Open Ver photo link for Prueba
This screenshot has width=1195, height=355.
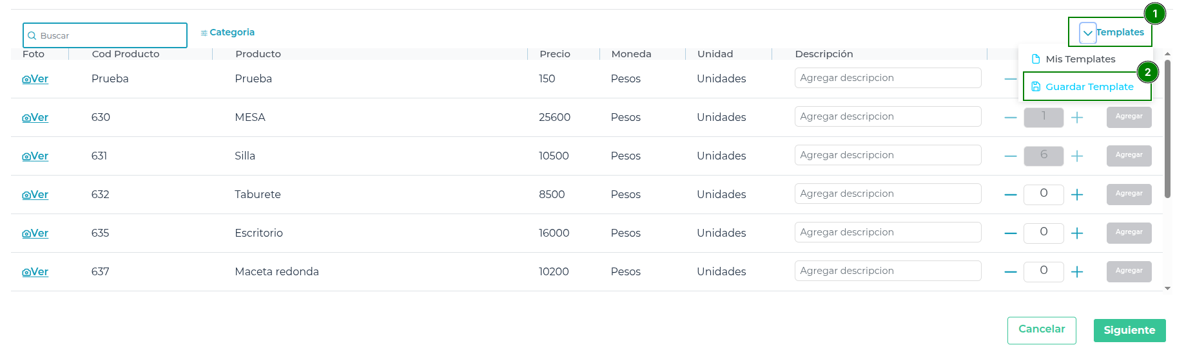coord(35,79)
